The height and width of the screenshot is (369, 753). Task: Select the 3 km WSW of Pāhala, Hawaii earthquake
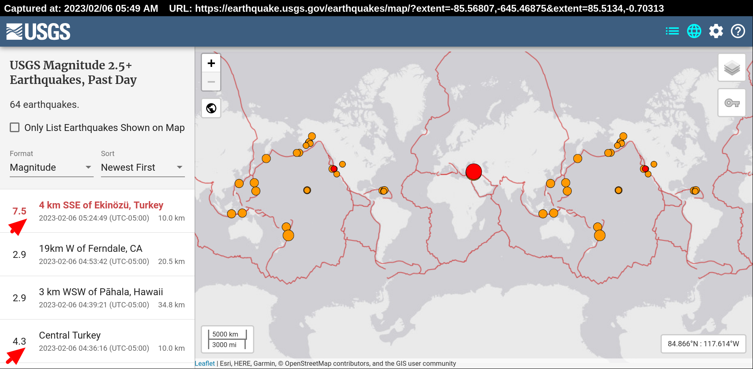tap(97, 298)
